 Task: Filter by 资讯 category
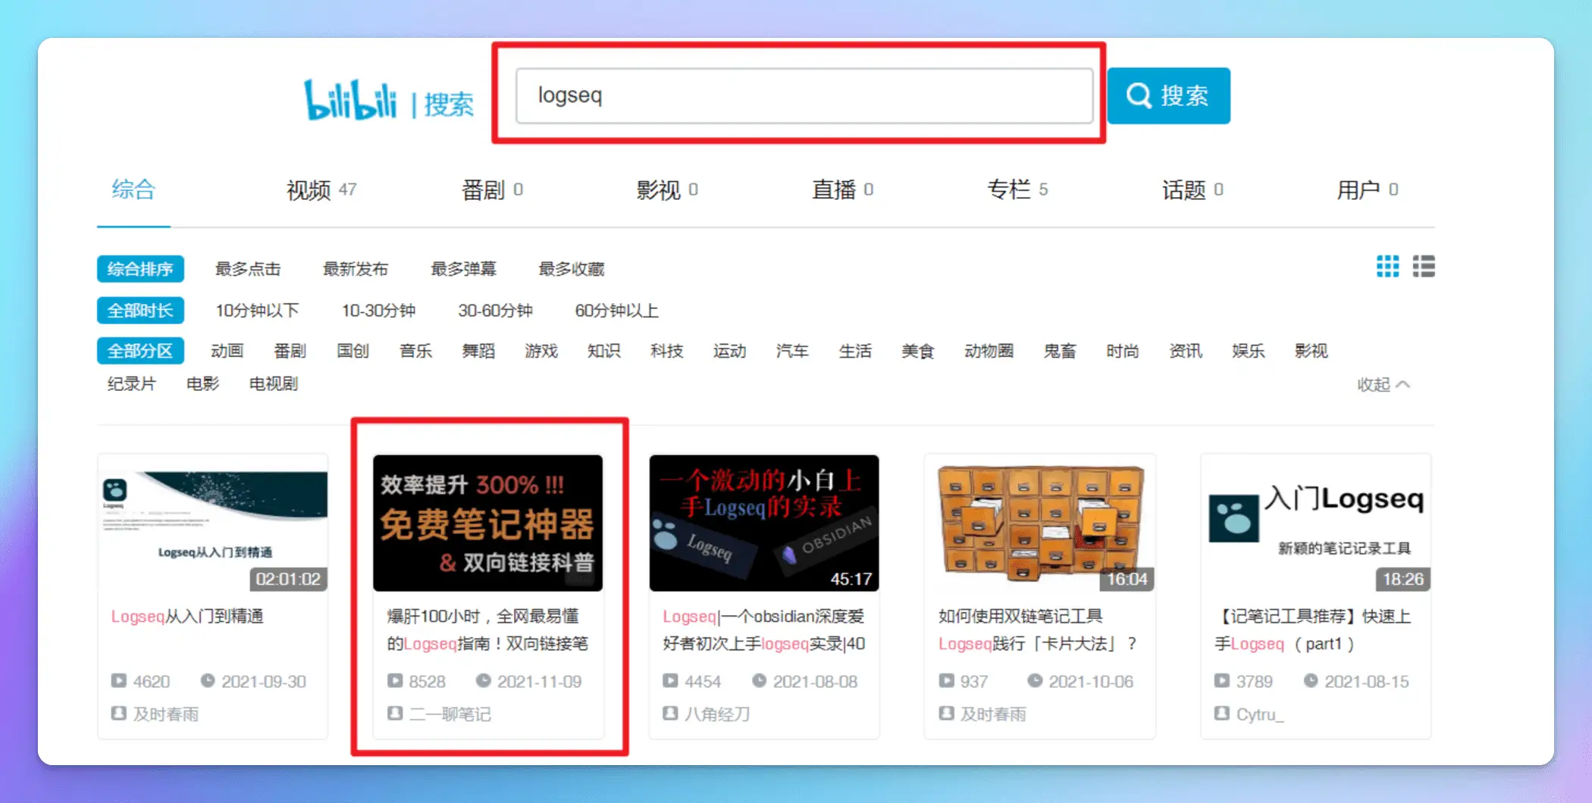coord(1186,351)
